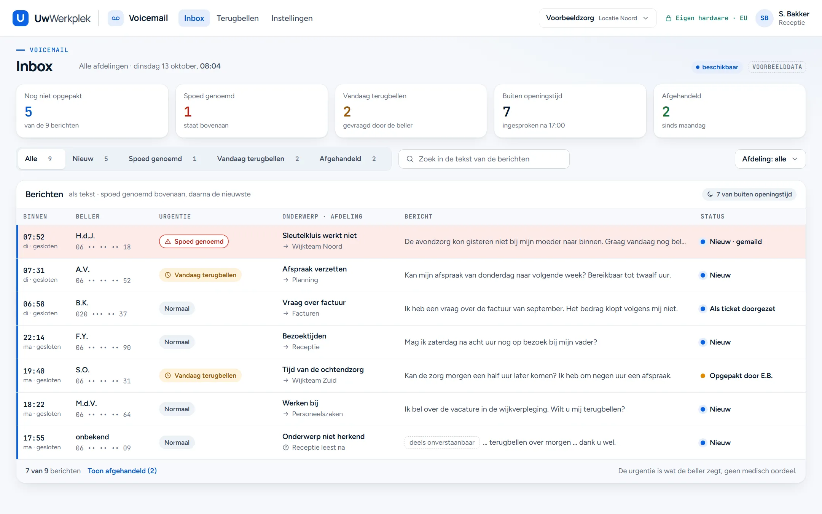The height and width of the screenshot is (514, 822).
Task: Go to the Terugbellen tab
Action: pos(237,18)
